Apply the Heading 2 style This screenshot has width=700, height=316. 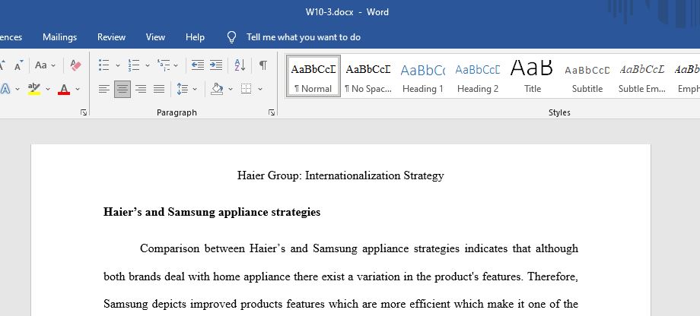click(478, 76)
